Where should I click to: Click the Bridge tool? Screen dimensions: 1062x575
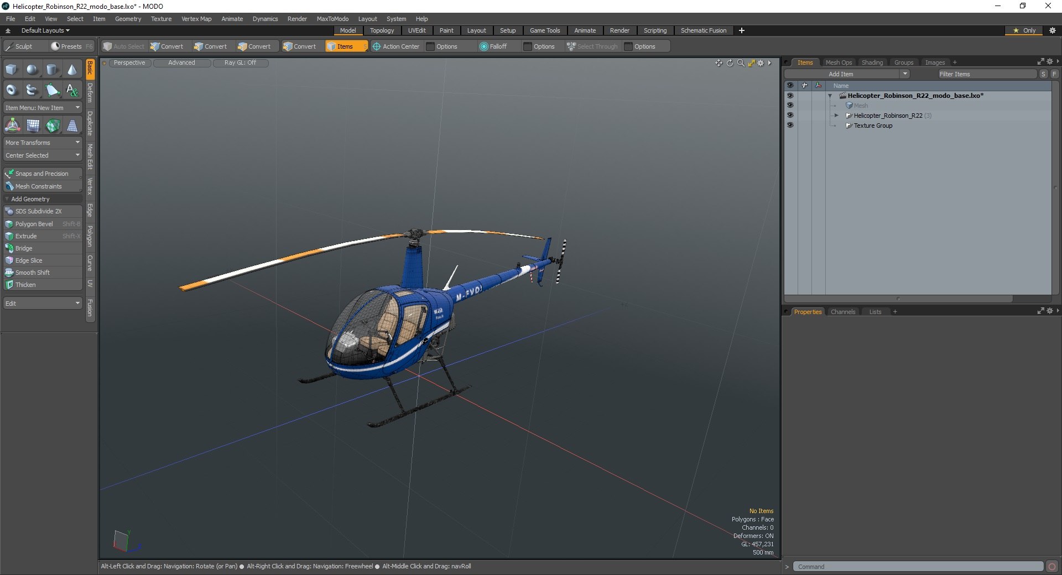(43, 248)
